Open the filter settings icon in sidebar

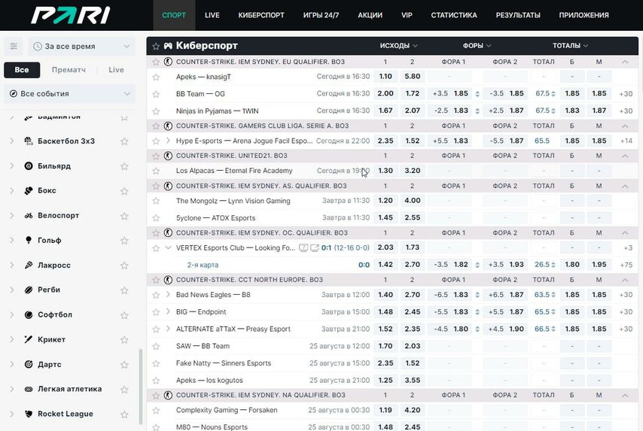pyautogui.click(x=14, y=47)
